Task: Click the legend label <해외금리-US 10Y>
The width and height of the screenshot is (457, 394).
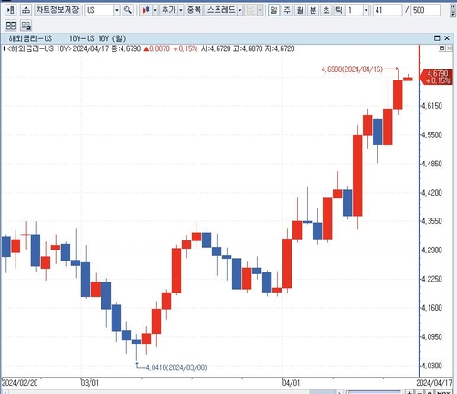Action: 39,48
